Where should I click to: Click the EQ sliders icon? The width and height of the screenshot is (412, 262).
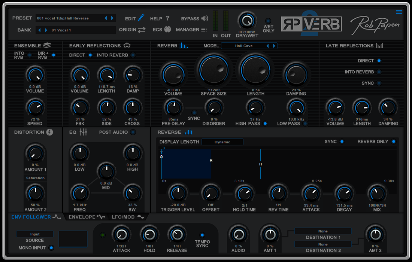pos(83,132)
